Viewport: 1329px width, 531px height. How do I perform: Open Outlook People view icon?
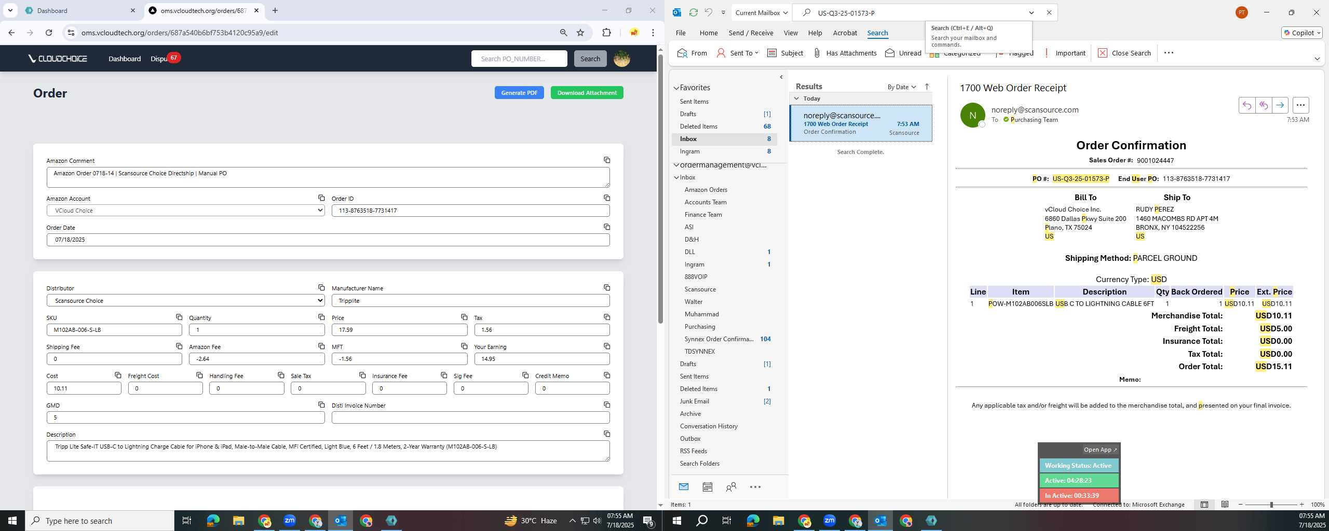coord(731,486)
